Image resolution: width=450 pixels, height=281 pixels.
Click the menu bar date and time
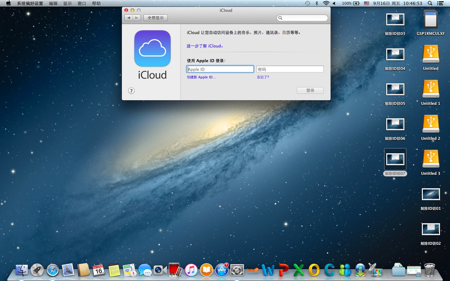[397, 3]
